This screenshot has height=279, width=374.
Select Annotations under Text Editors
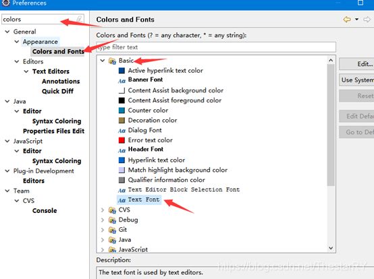pyautogui.click(x=61, y=82)
